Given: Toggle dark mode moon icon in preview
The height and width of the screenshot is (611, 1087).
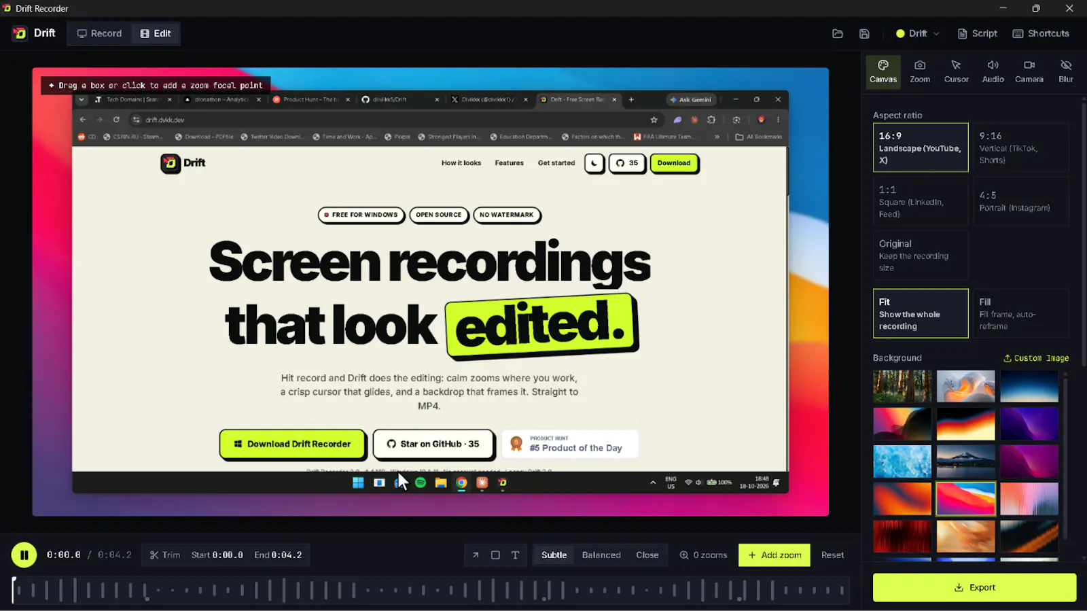Looking at the screenshot, I should 594,163.
